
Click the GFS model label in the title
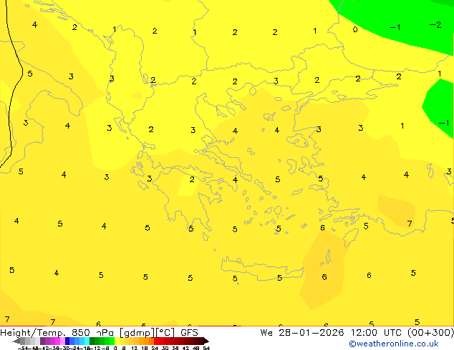tap(189, 333)
